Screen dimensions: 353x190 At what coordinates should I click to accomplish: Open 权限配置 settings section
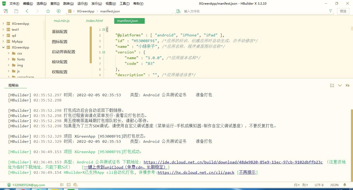(x=60, y=72)
